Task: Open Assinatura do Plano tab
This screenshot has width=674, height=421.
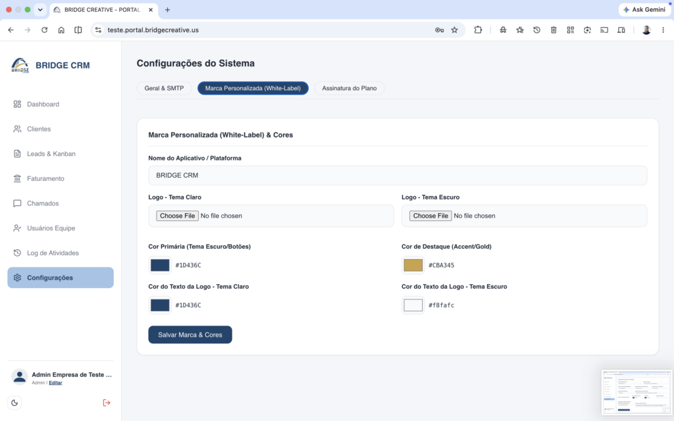Action: tap(350, 88)
